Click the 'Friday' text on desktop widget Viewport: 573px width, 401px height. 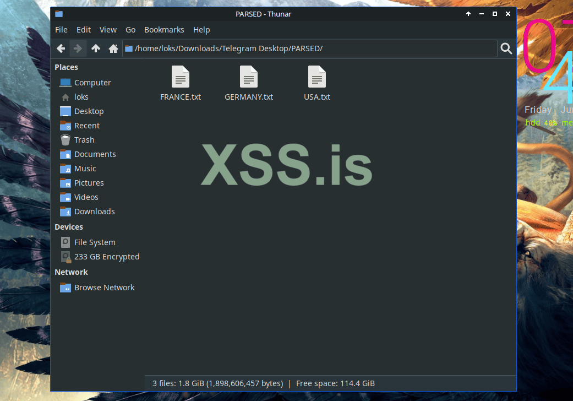(538, 109)
